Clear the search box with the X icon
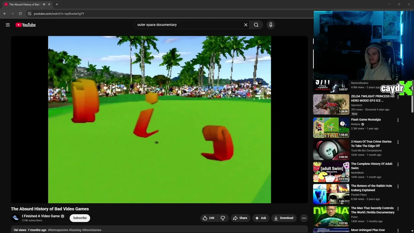Image resolution: width=414 pixels, height=233 pixels. click(246, 25)
